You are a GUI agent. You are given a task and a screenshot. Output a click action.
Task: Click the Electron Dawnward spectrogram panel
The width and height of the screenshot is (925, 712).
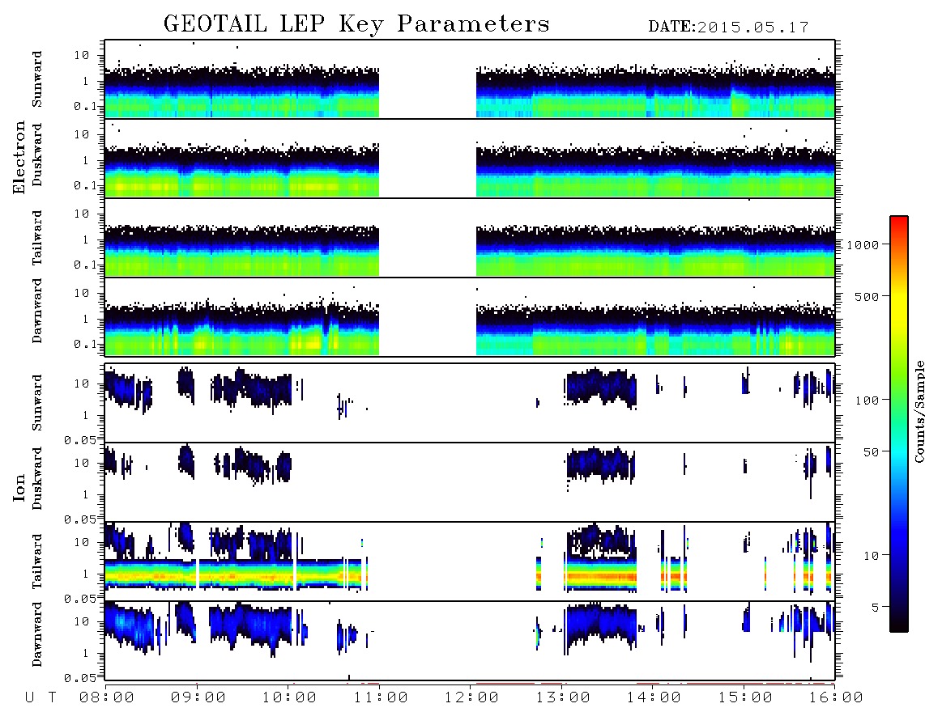pyautogui.click(x=470, y=317)
